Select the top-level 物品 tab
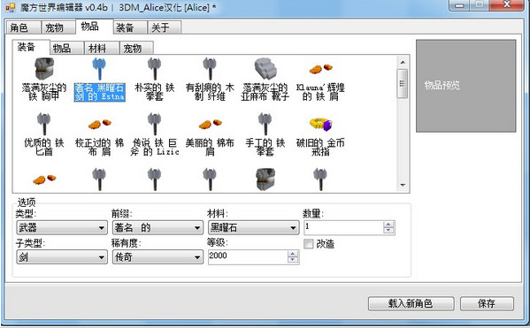 (x=95, y=27)
